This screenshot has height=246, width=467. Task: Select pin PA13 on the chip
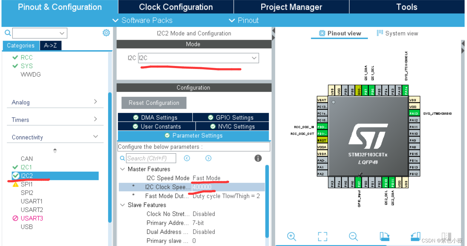point(414,113)
